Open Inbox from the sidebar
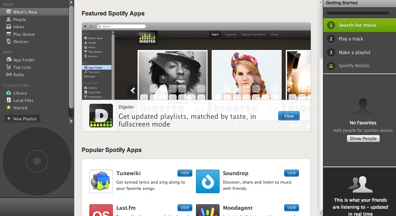This screenshot has width=396, height=216. [34, 27]
